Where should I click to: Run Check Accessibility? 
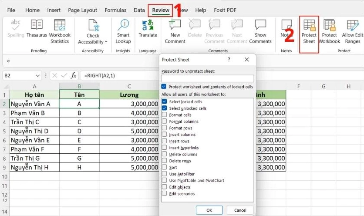(93, 32)
